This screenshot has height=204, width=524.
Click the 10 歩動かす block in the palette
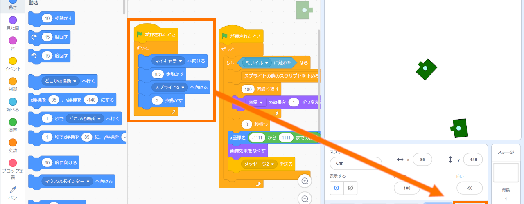(53, 18)
